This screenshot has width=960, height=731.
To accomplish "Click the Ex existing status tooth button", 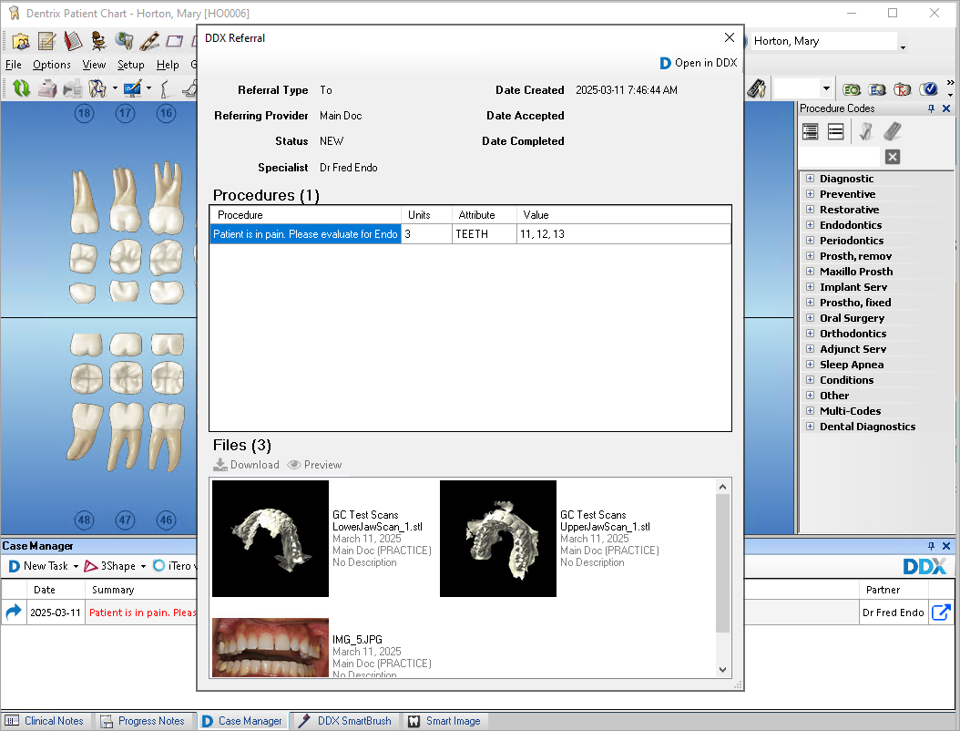I will [877, 89].
